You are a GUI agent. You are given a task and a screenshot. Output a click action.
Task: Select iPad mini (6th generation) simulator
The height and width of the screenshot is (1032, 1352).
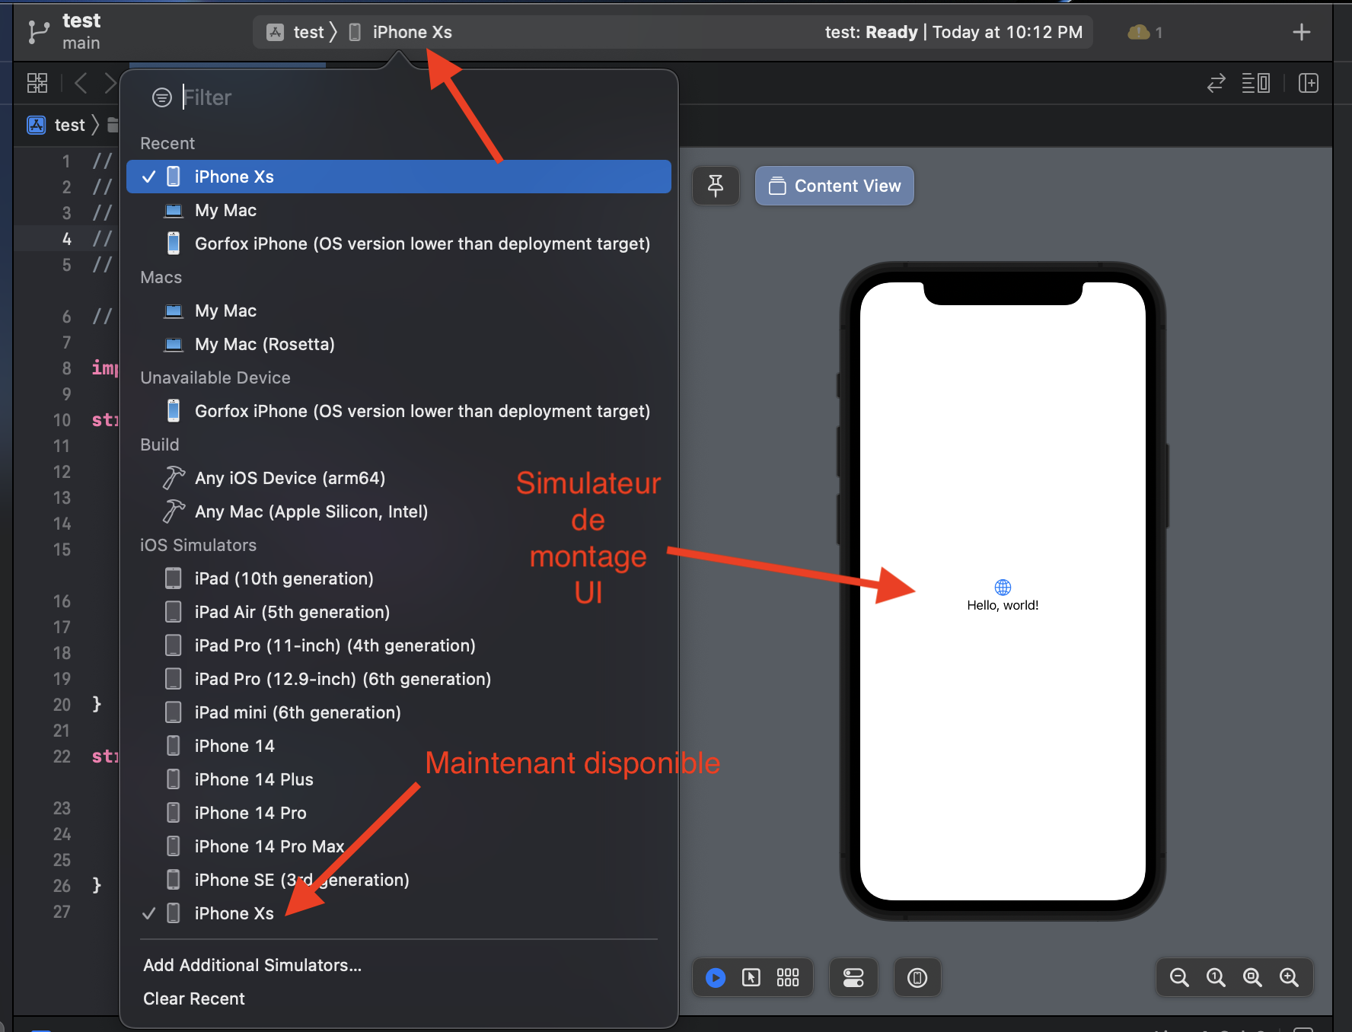(399, 712)
